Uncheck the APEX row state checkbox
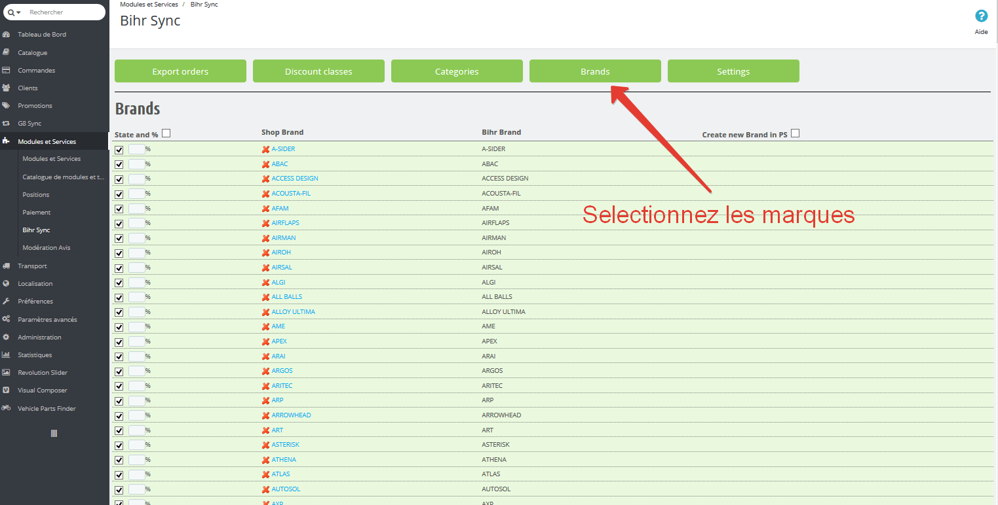Viewport: 998px width, 505px height. pyautogui.click(x=119, y=342)
